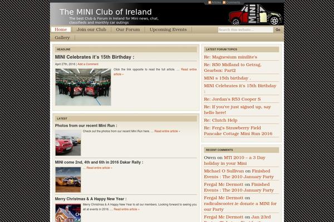
Task: Open forum topic MINI Celebrates it's 15th Birthday
Action: click(x=240, y=88)
